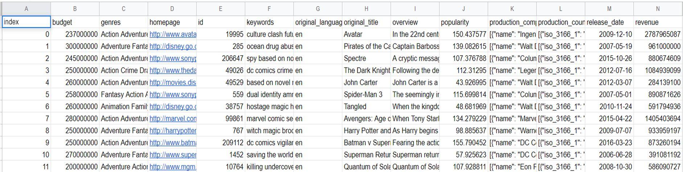Click the Avatar revenue value 2787965087
Viewport: 683px width, 172px height.
pos(658,34)
